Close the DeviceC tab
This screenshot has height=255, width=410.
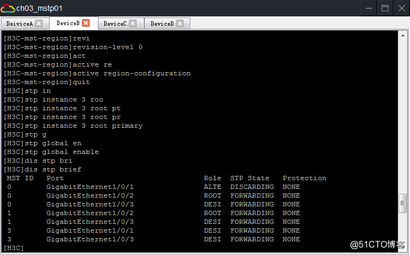[x=133, y=23]
